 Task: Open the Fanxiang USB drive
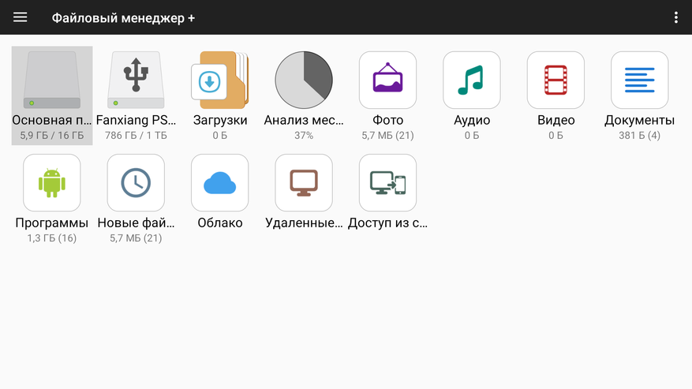(x=136, y=80)
